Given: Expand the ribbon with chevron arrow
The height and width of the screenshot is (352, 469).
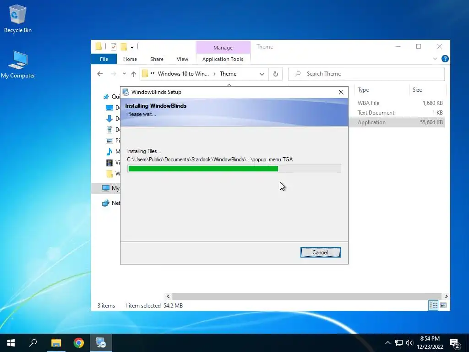Looking at the screenshot, I should click(435, 59).
